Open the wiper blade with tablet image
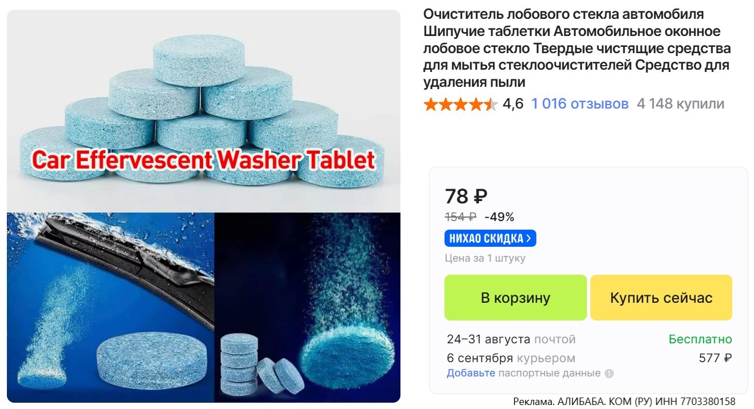This screenshot has height=409, width=754. pyautogui.click(x=110, y=307)
